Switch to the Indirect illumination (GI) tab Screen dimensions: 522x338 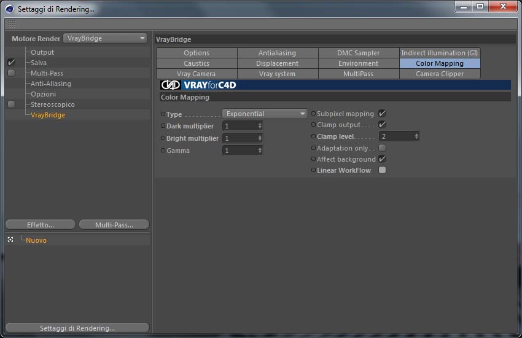(x=440, y=53)
